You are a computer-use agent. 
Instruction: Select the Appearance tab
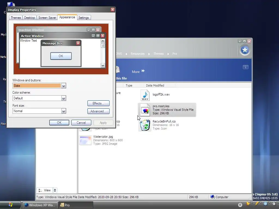[x=67, y=17]
